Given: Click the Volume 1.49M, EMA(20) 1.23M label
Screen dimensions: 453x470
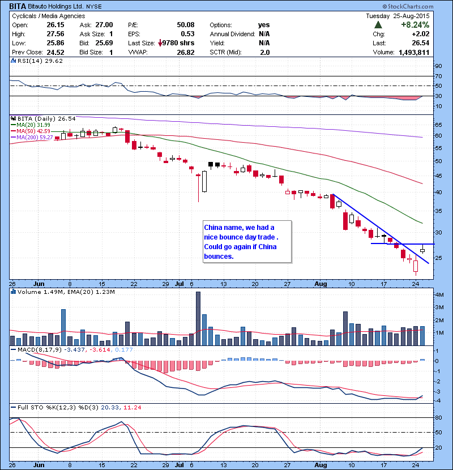Looking at the screenshot, I should [66, 292].
